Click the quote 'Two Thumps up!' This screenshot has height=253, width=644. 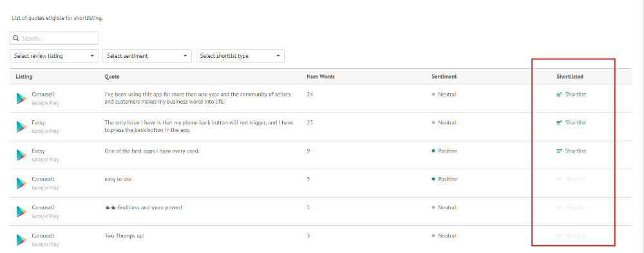click(125, 236)
